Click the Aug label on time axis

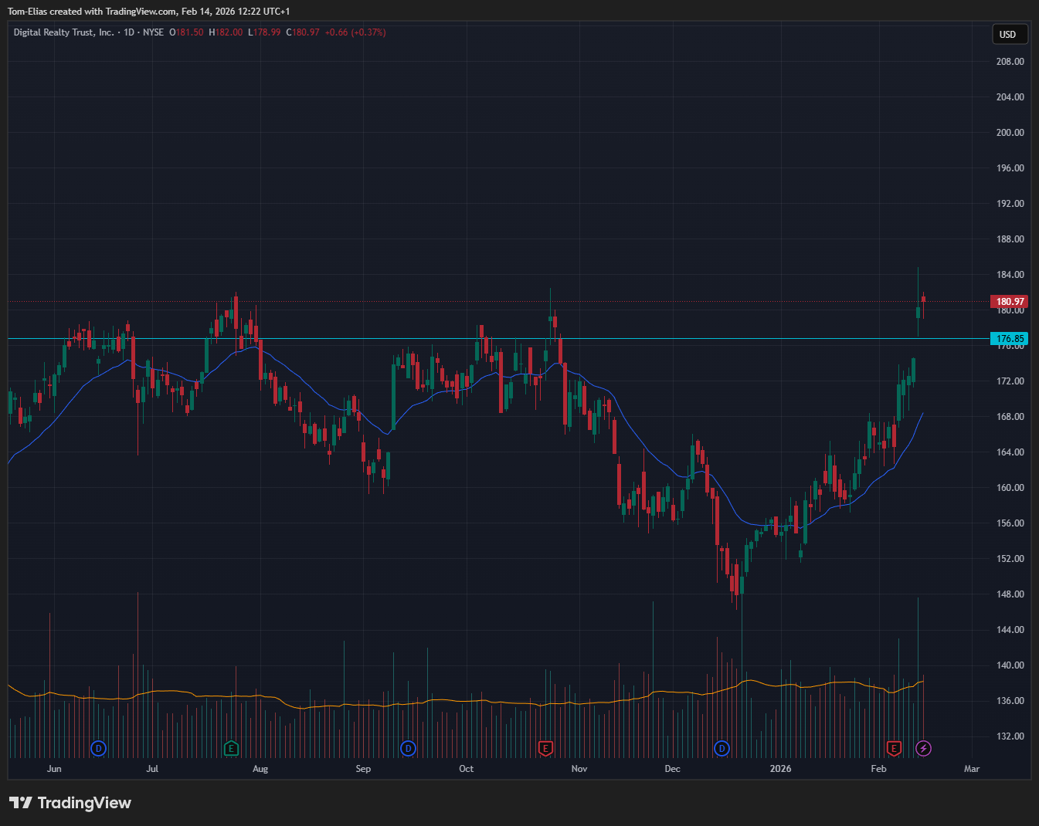click(x=260, y=769)
